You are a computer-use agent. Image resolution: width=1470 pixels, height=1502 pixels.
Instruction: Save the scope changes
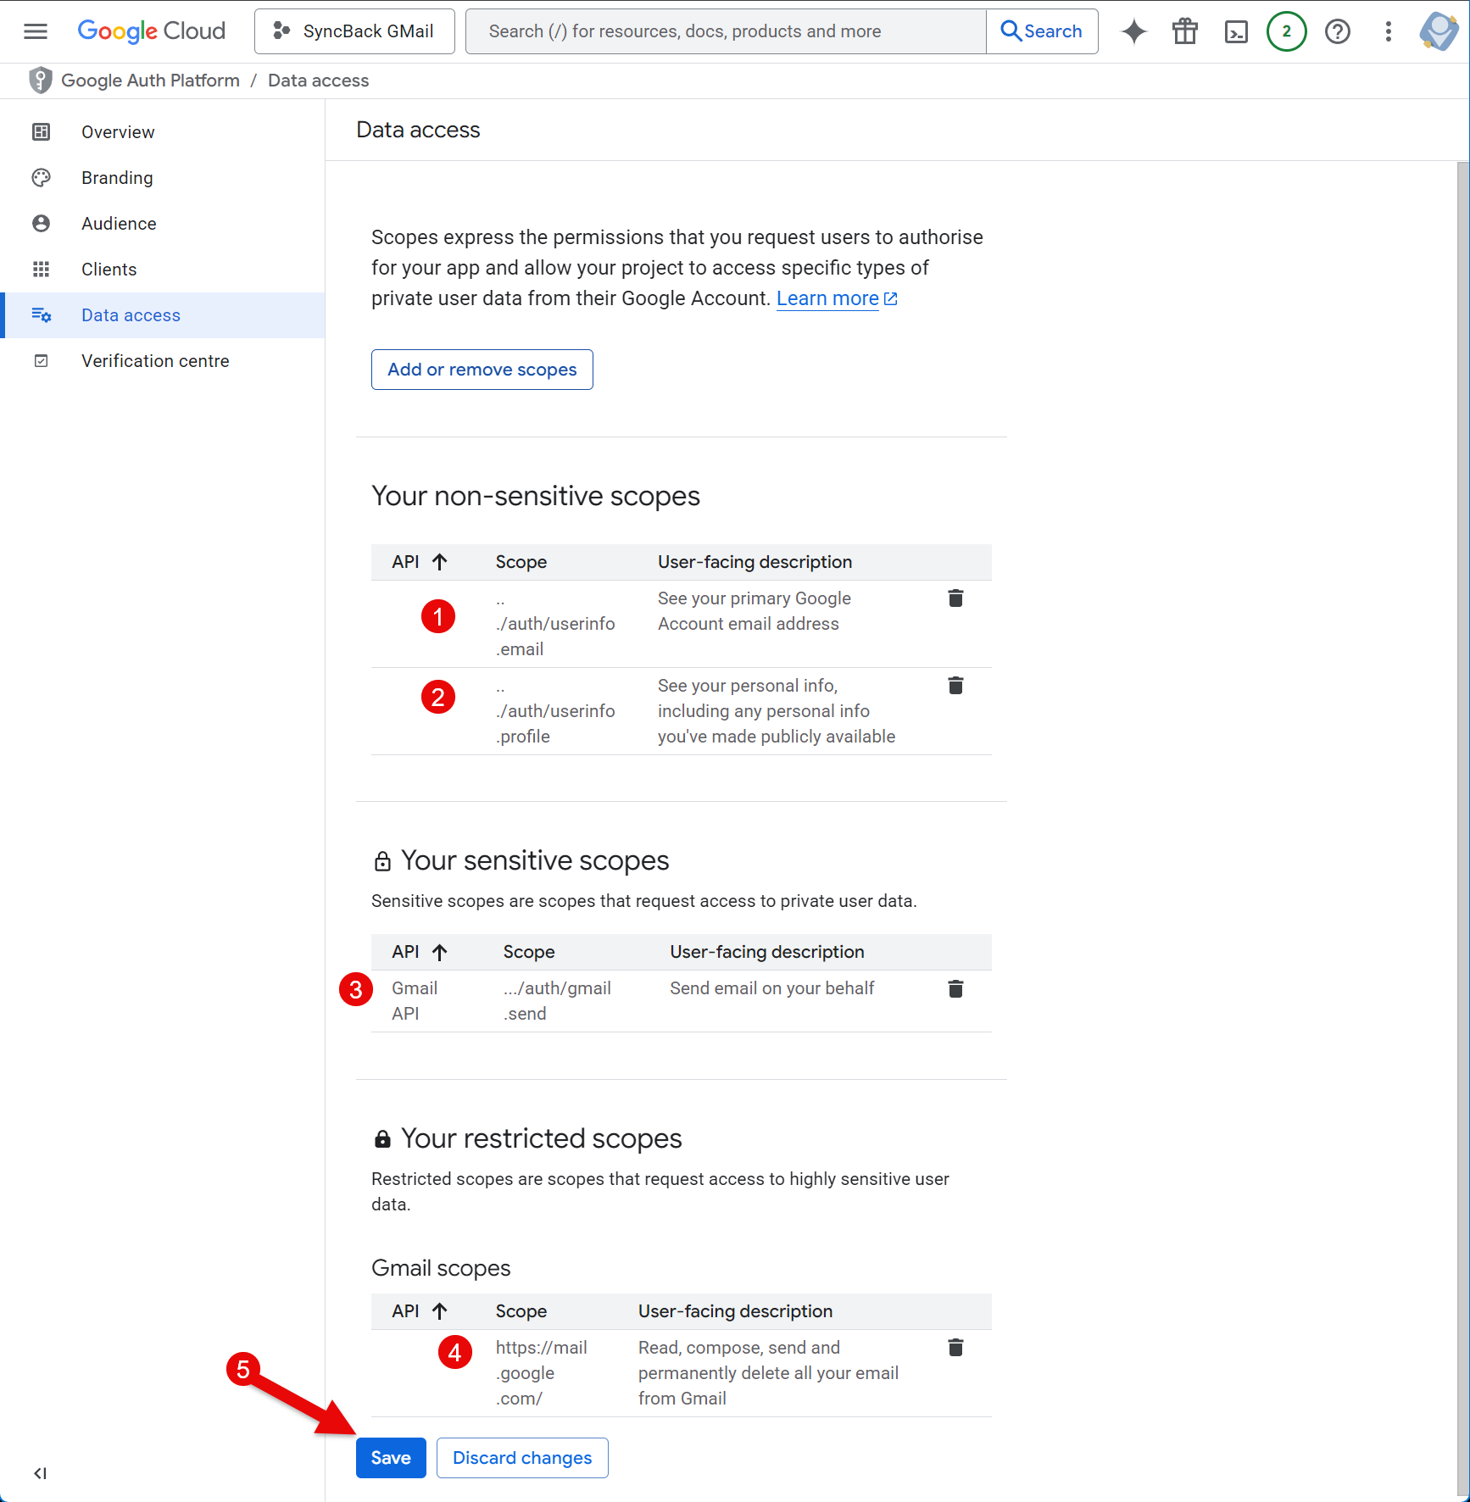click(x=391, y=1458)
